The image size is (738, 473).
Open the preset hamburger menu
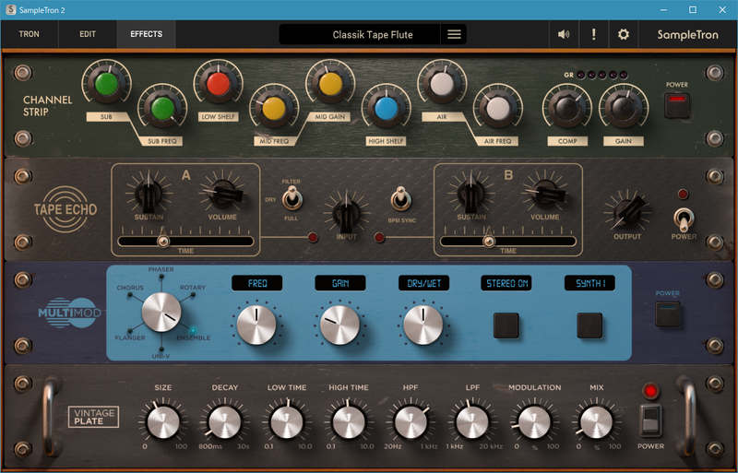(454, 34)
